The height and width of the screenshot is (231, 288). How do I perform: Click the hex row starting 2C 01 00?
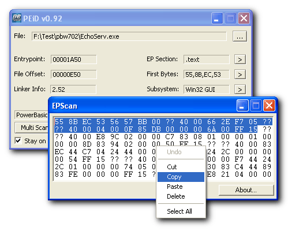pyautogui.click(x=163, y=167)
